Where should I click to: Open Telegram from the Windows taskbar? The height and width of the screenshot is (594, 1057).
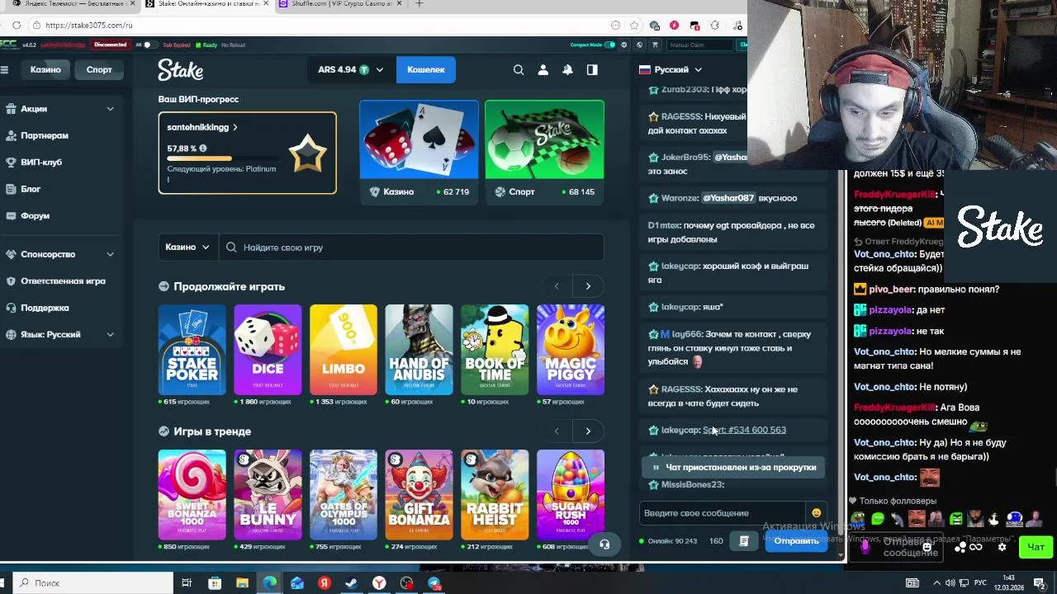click(434, 583)
